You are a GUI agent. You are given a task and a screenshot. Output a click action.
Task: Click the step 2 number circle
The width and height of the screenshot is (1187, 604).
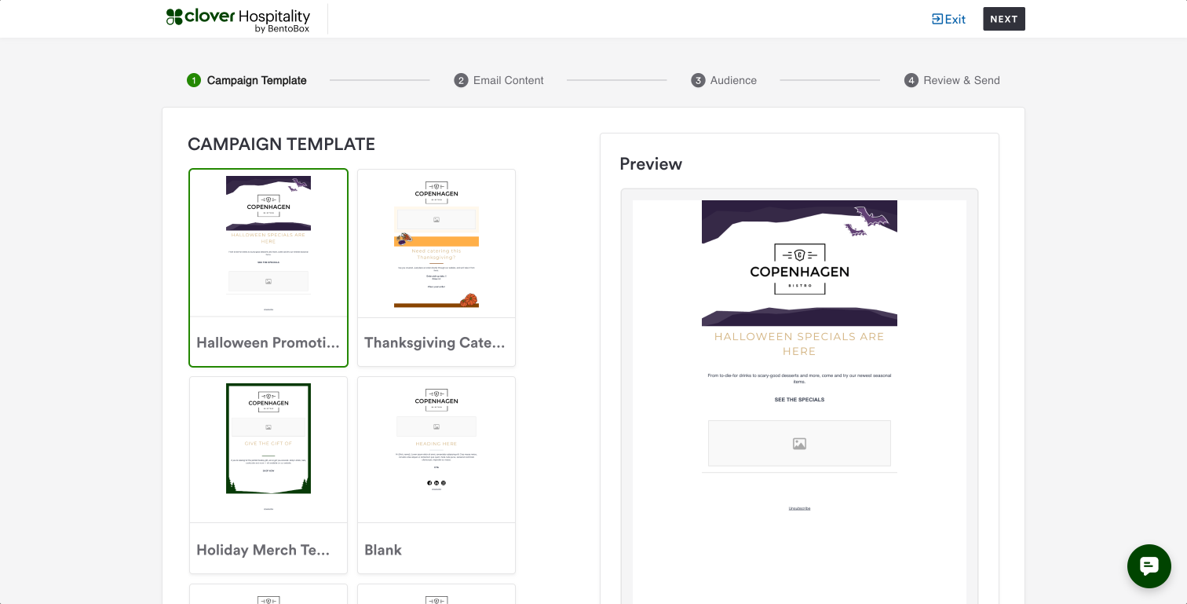pos(461,80)
